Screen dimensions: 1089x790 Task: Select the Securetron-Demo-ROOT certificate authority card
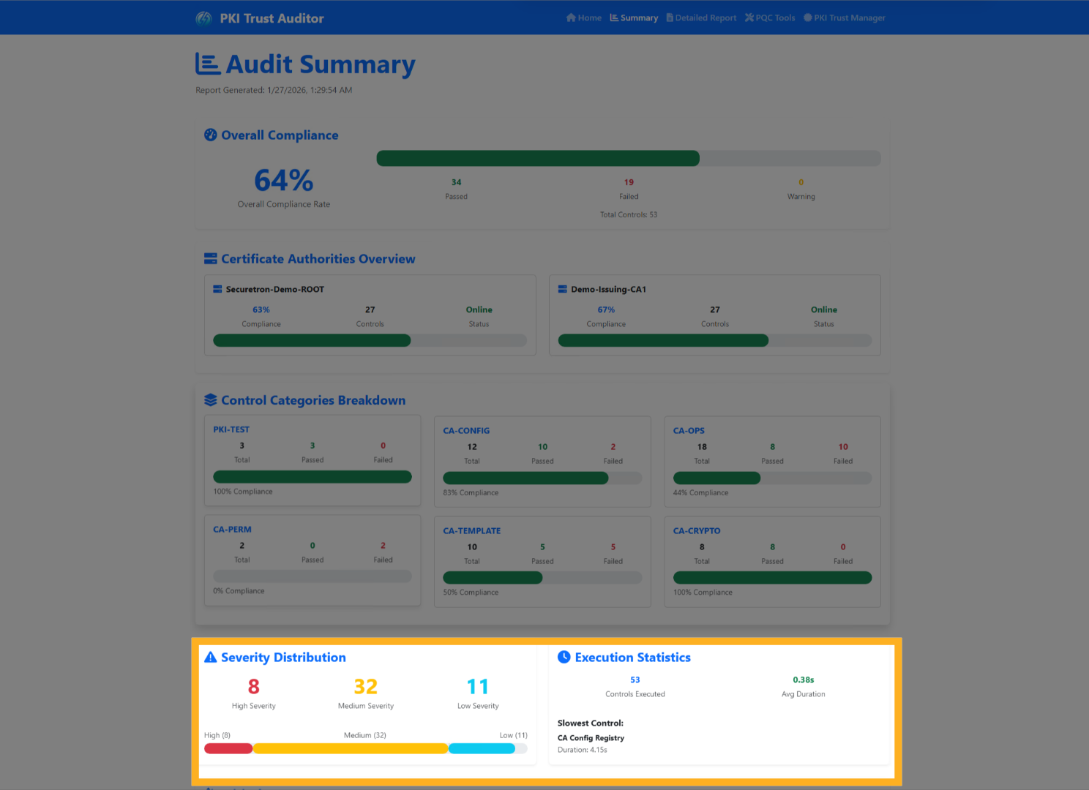(370, 315)
